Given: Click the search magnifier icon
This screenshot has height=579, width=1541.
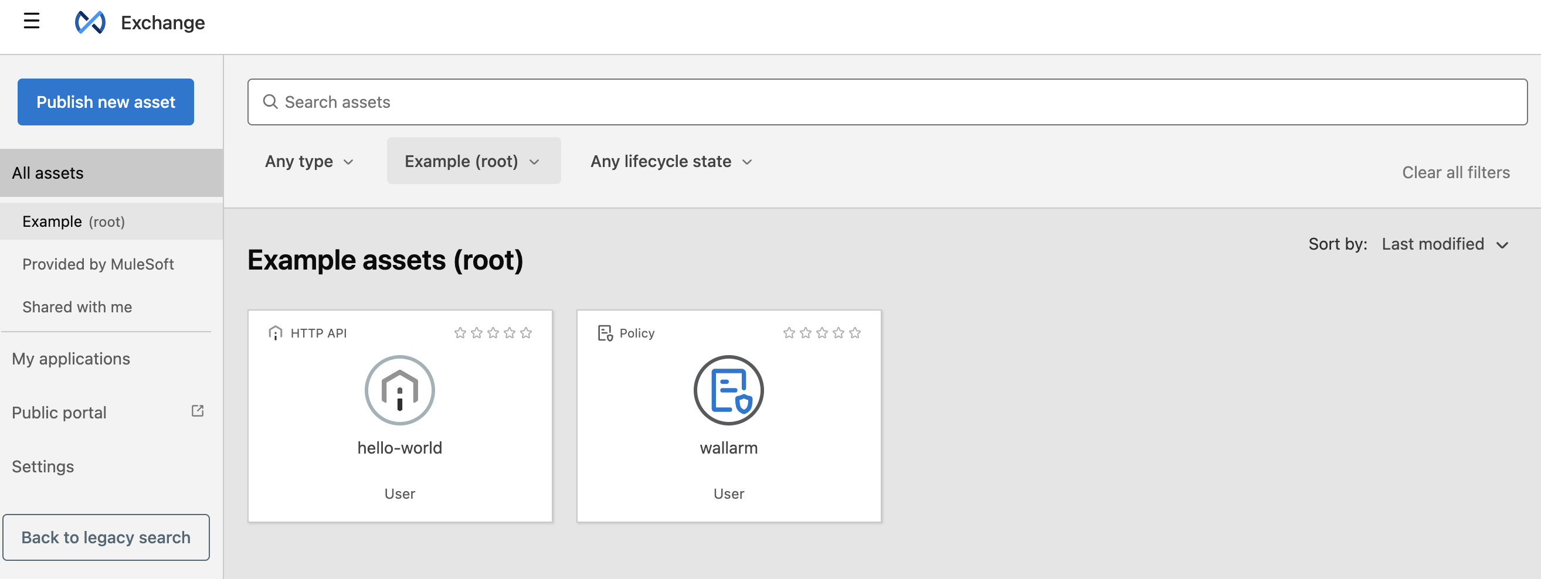Looking at the screenshot, I should [x=271, y=102].
